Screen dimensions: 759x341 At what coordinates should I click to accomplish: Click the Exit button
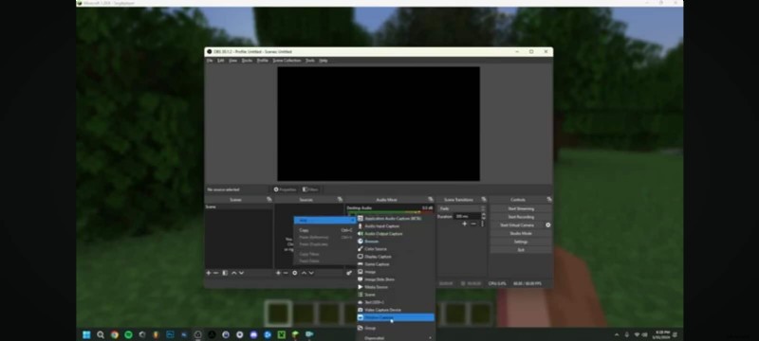pyautogui.click(x=521, y=250)
